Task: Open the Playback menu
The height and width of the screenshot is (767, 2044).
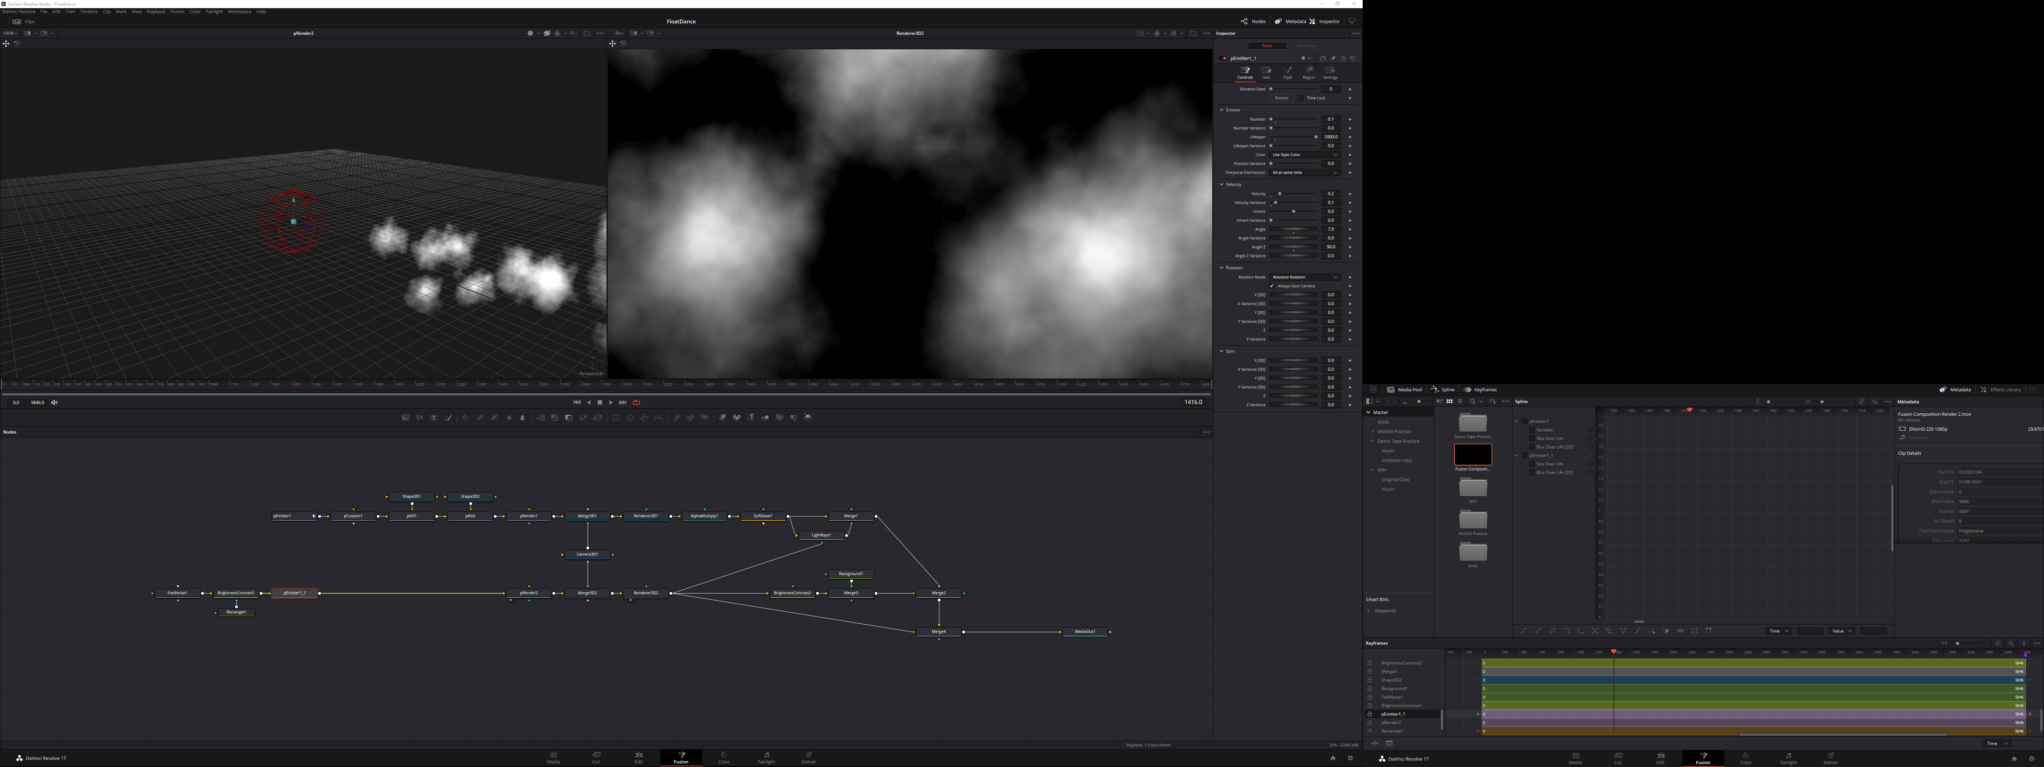Action: pos(155,12)
